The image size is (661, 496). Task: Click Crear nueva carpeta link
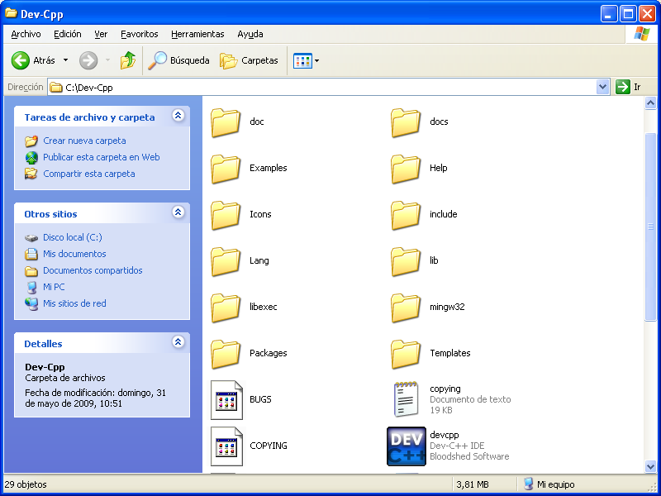(x=84, y=141)
